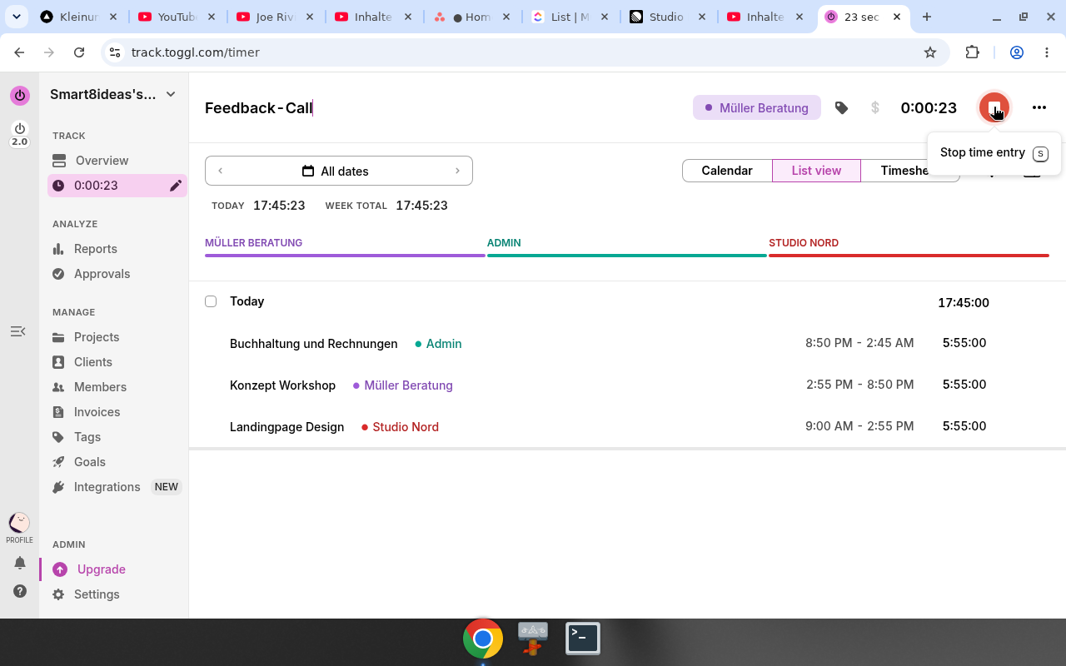
Task: Click the Chrome back button
Action: coord(19,52)
